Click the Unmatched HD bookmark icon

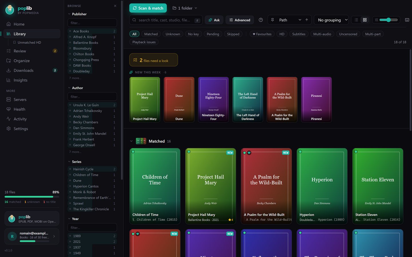click(x=14, y=42)
